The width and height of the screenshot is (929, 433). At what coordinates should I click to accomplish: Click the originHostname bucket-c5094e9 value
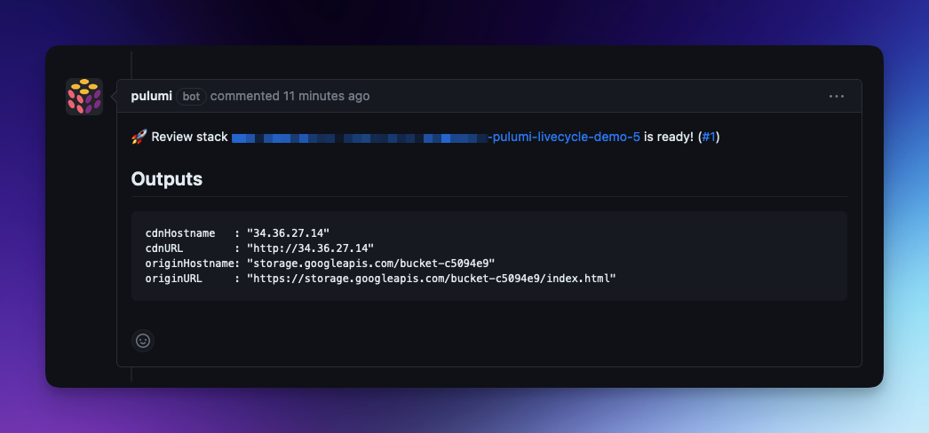pyautogui.click(x=370, y=263)
